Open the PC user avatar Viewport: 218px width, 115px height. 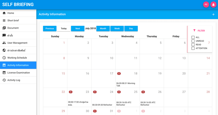coord(206,5)
